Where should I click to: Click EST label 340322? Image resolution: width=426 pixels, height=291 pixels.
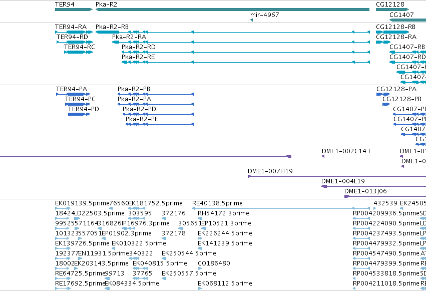(141, 254)
